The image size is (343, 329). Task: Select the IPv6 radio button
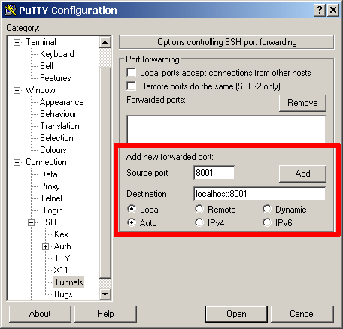[x=267, y=222]
